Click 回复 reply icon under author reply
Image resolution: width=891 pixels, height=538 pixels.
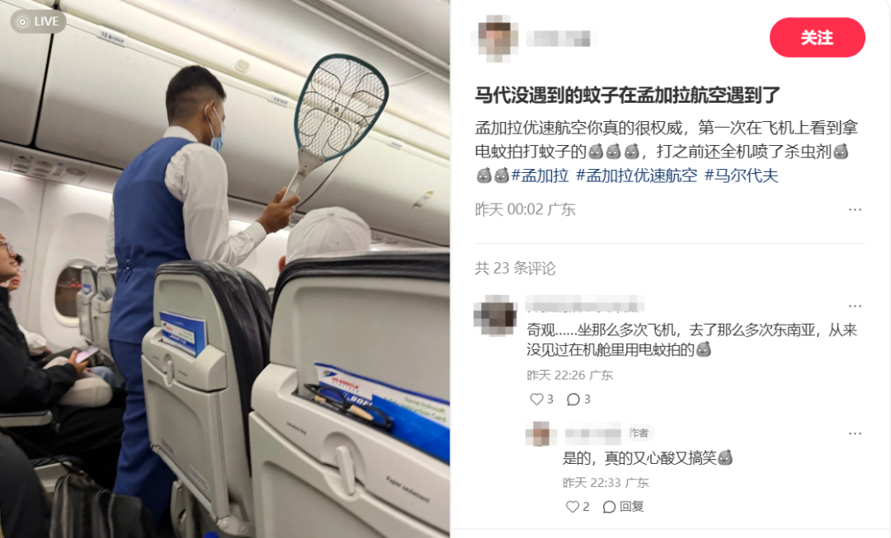624,506
